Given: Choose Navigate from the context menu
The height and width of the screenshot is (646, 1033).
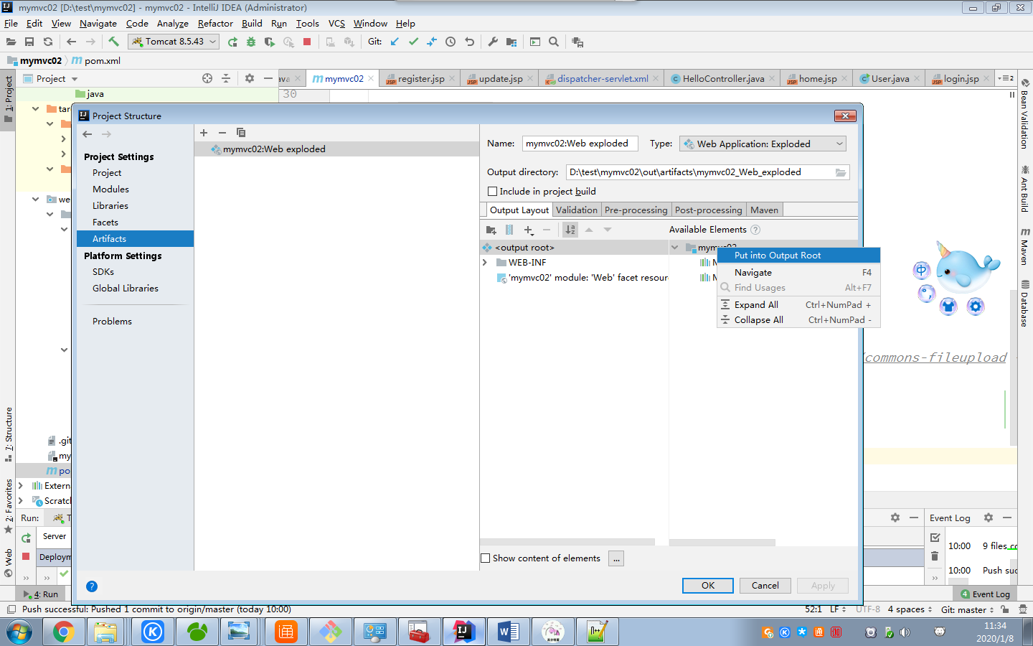Looking at the screenshot, I should [798, 273].
